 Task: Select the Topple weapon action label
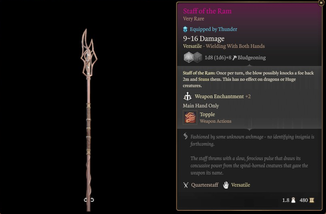pyautogui.click(x=207, y=115)
